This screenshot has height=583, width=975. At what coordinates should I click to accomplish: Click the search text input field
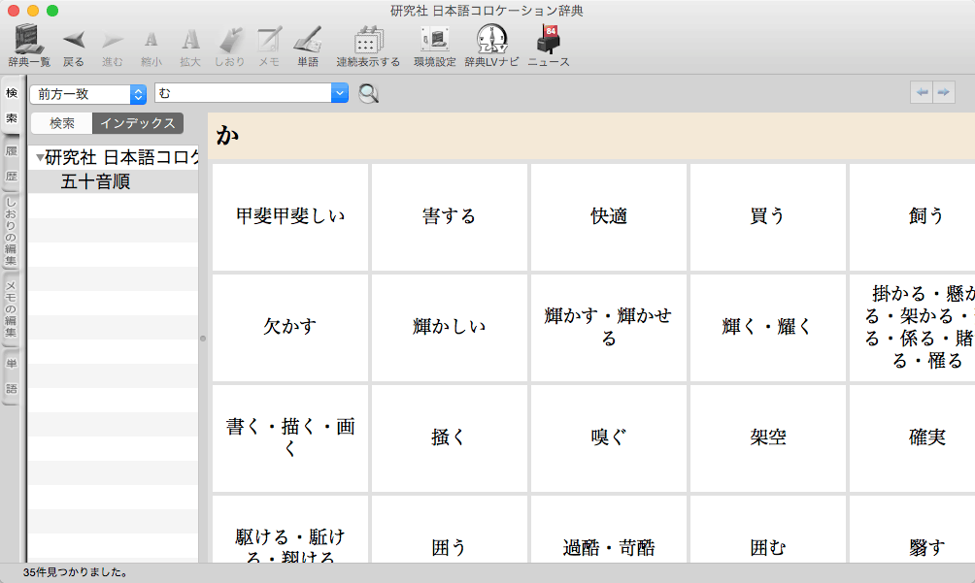[x=243, y=93]
